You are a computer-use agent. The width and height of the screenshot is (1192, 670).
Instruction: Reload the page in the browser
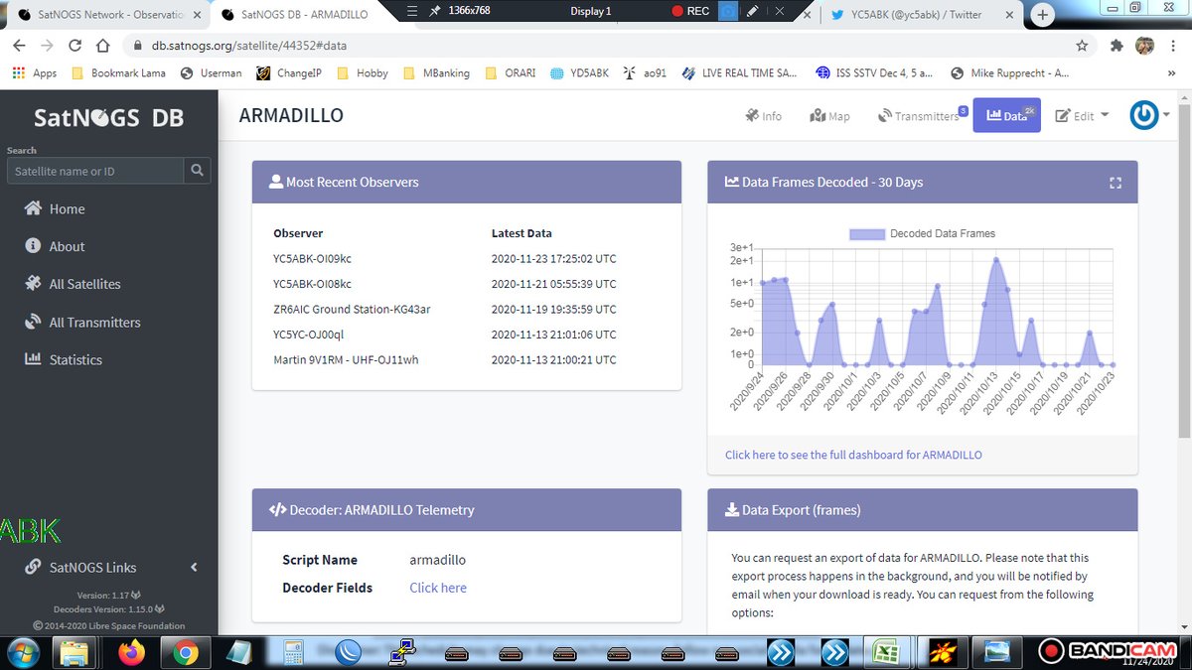pos(74,46)
